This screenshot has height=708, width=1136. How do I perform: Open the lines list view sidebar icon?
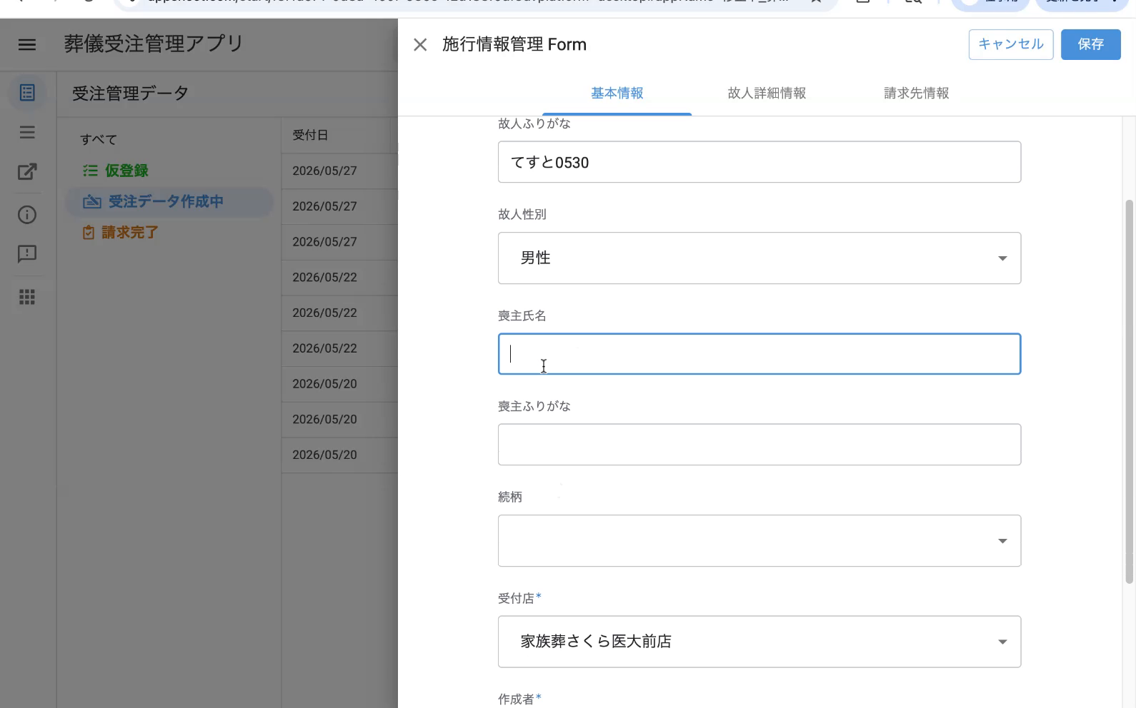click(x=27, y=132)
